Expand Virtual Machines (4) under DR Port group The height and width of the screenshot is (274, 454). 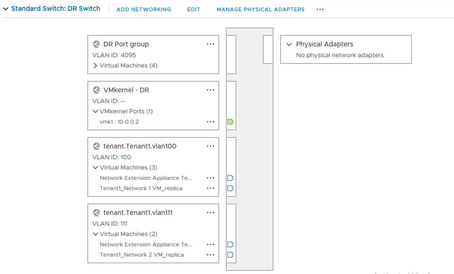(95, 66)
